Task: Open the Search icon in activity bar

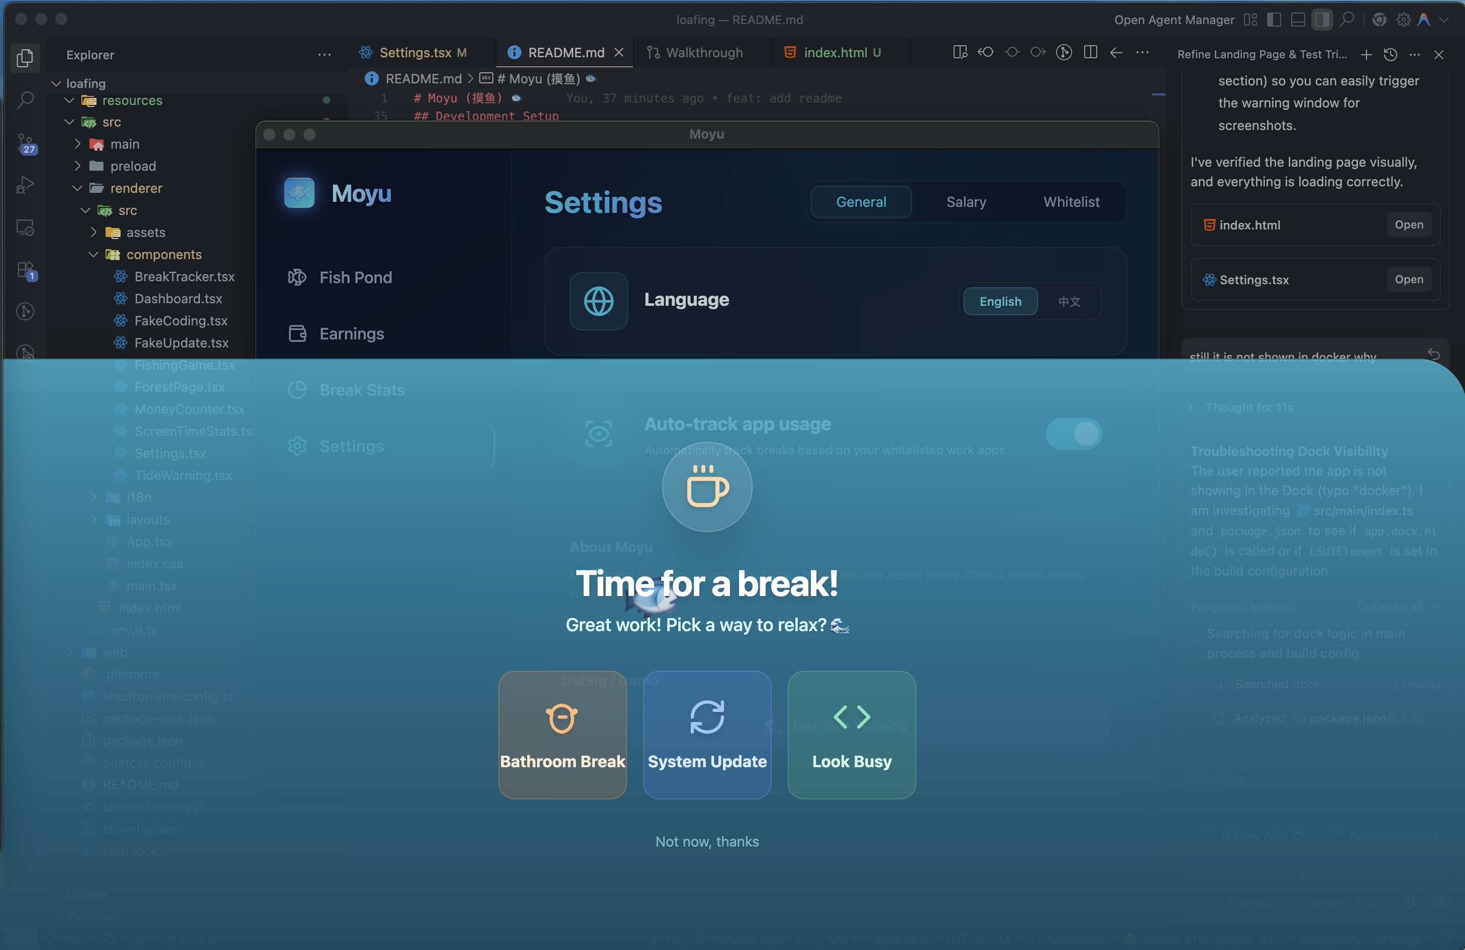Action: click(x=25, y=100)
